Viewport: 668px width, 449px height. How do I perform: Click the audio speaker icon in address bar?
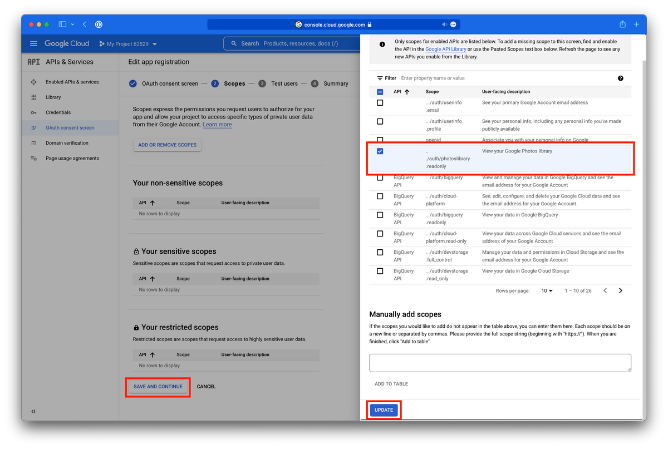445,24
